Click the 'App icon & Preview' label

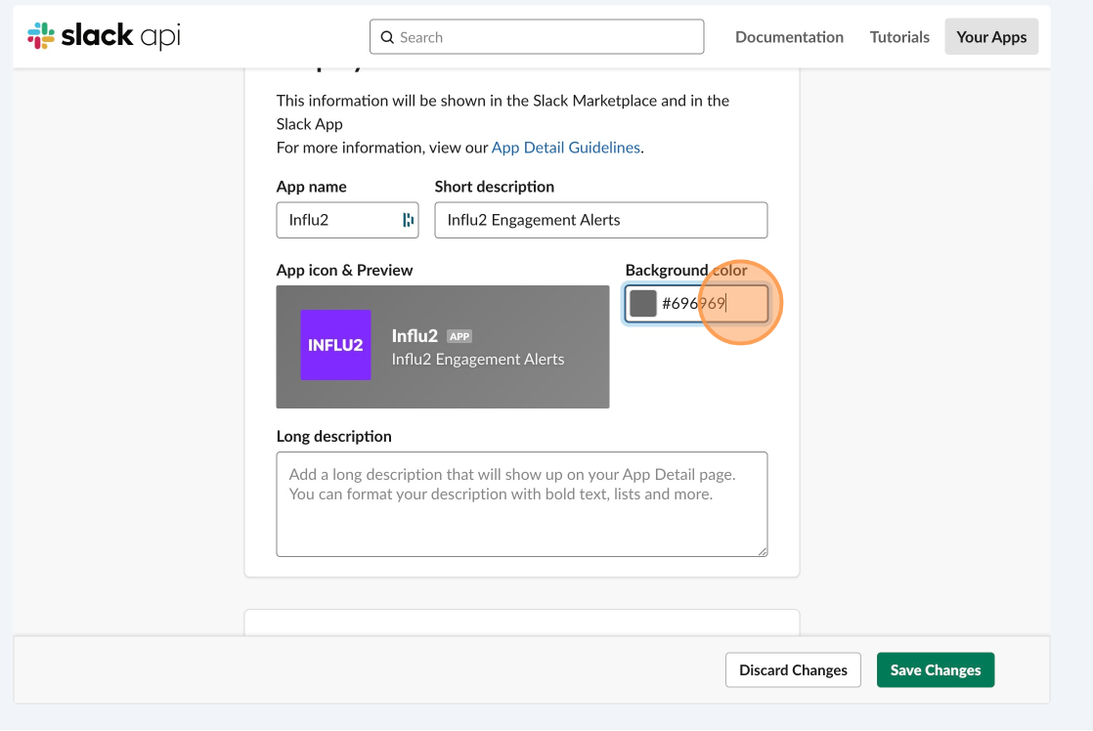(344, 271)
